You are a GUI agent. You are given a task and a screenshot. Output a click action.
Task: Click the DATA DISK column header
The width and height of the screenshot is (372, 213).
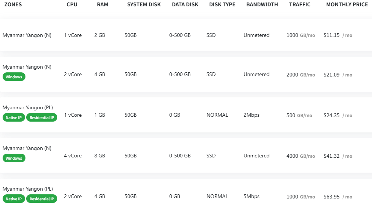coord(185,5)
